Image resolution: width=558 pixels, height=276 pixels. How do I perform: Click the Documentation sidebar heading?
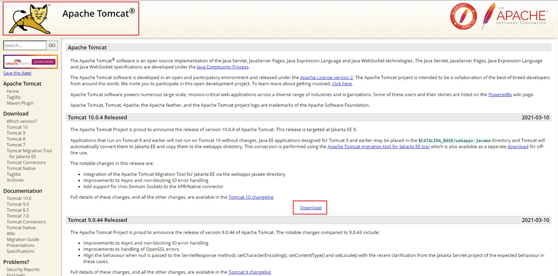[23, 191]
